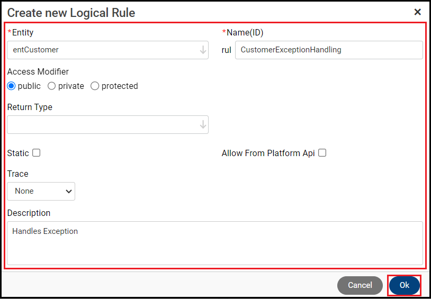Click the Access Modifier label
The image size is (431, 299).
click(38, 71)
